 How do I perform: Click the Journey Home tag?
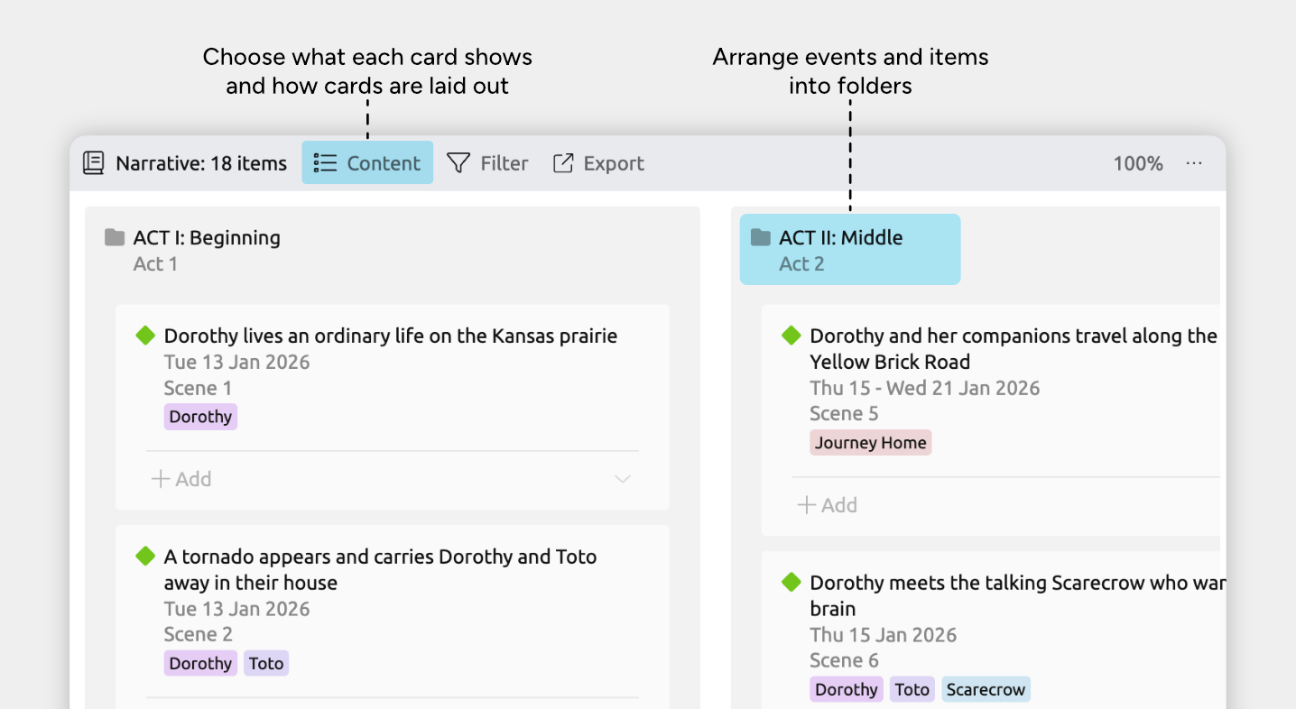coord(871,442)
